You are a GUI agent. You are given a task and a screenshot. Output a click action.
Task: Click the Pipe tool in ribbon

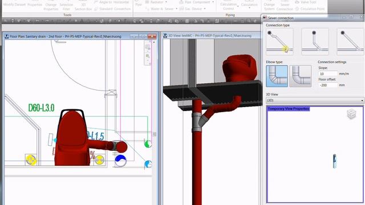pos(138,3)
